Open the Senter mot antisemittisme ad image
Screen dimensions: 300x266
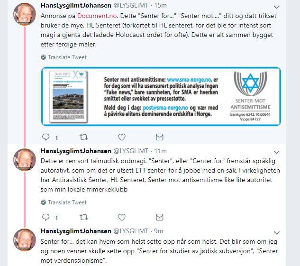click(161, 96)
